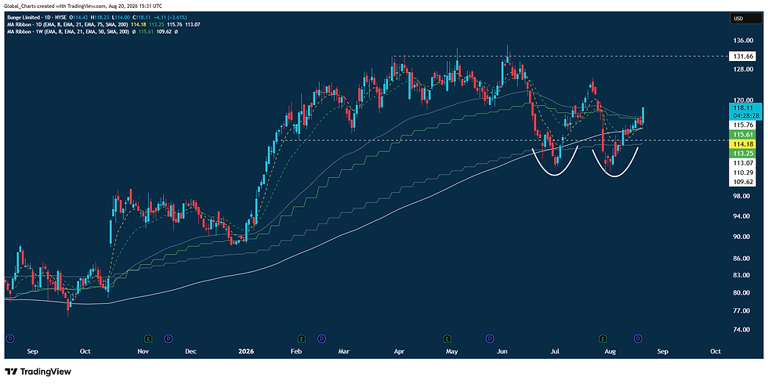
Task: Click the dividend marker left of first Sep label
Action: 9,338
